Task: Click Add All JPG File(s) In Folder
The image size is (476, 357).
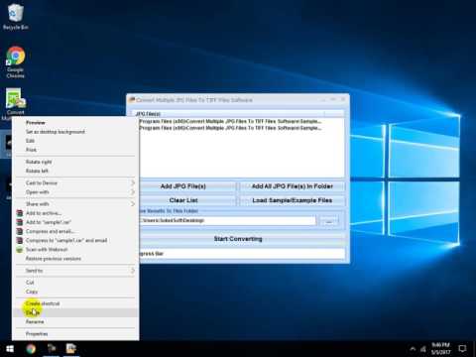Action: [x=293, y=186]
